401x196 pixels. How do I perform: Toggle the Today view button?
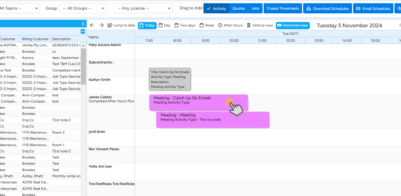coord(147,25)
